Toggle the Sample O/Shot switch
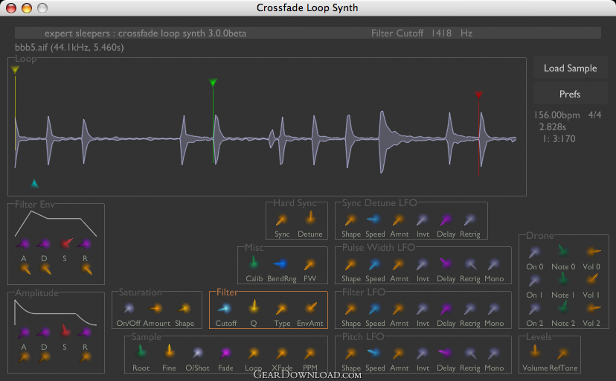The height and width of the screenshot is (381, 616). click(197, 353)
